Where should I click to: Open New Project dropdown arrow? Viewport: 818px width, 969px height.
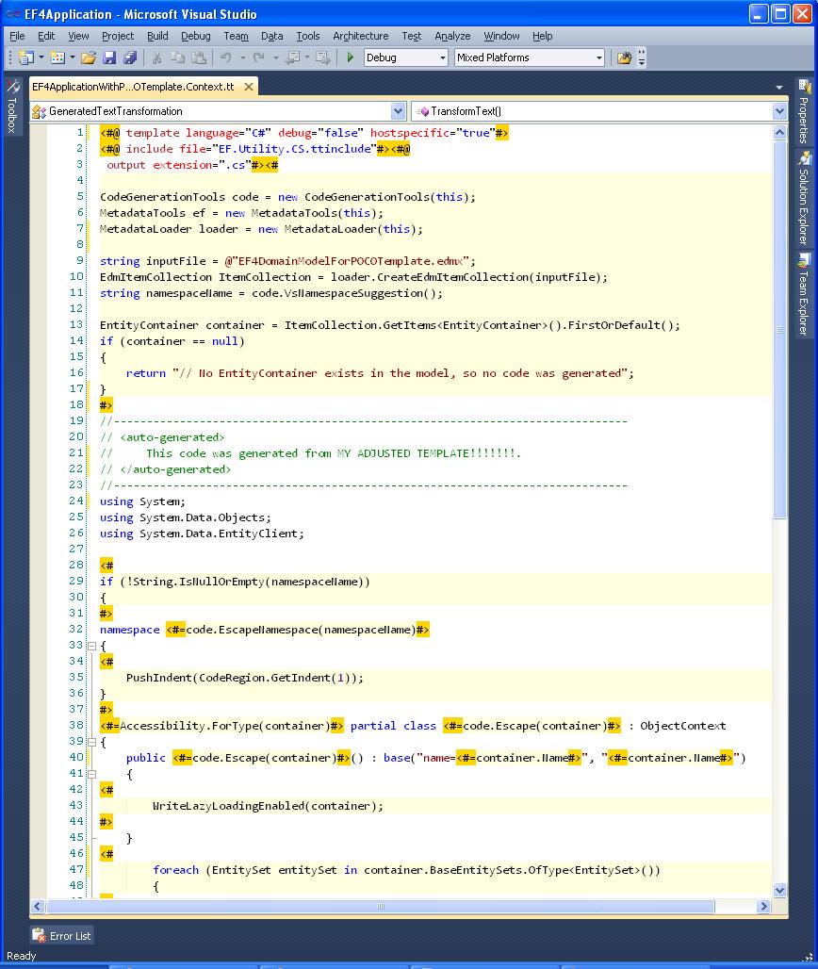(41, 57)
